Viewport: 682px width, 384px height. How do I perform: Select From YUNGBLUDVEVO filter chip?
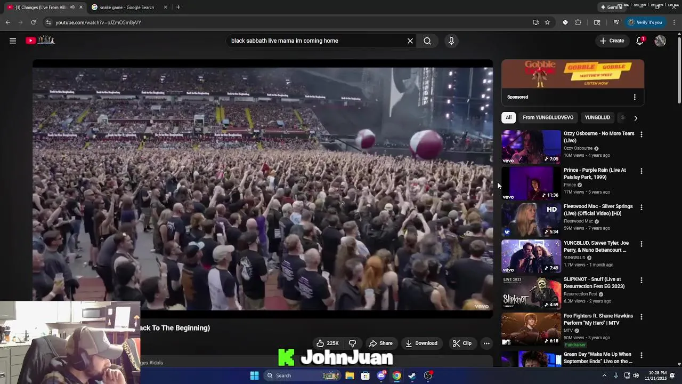(x=548, y=117)
